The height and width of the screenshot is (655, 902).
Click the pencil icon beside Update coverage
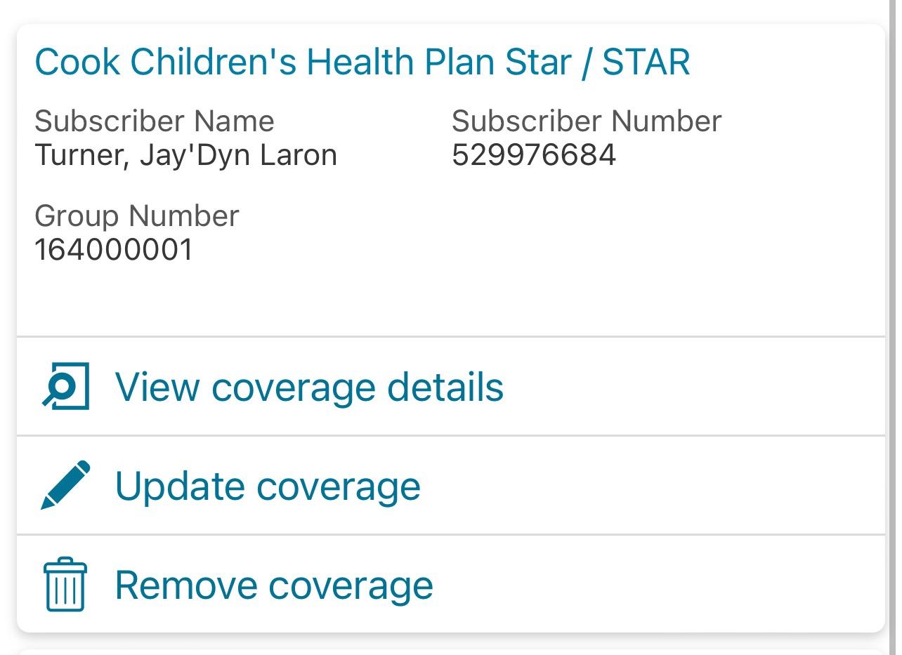coord(65,485)
